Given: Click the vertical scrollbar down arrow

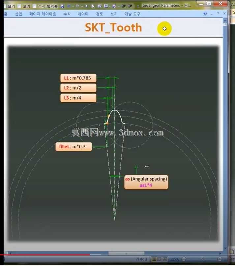Looking at the screenshot, I should [225, 249].
